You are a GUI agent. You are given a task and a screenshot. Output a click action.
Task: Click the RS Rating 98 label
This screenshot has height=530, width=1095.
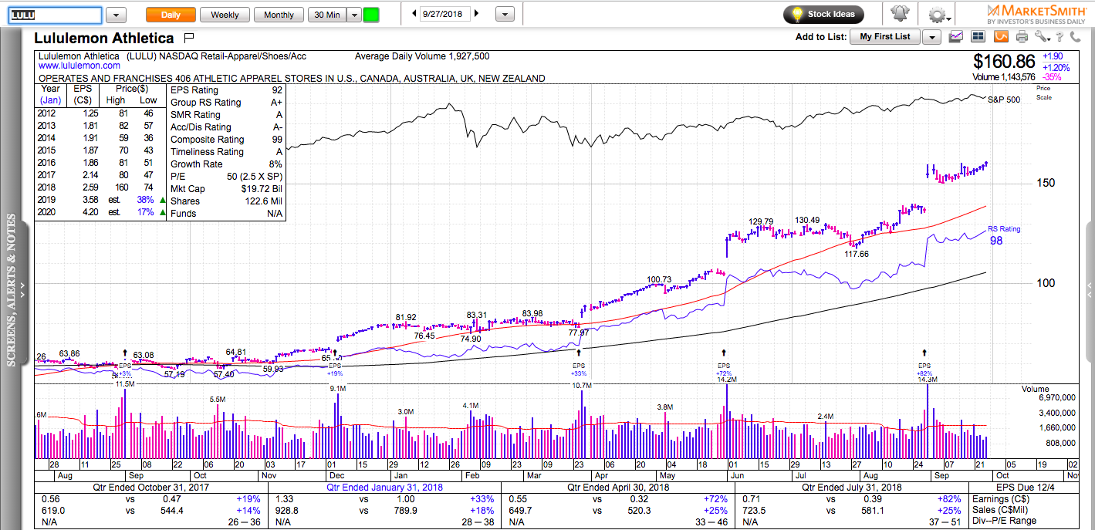click(x=1004, y=235)
